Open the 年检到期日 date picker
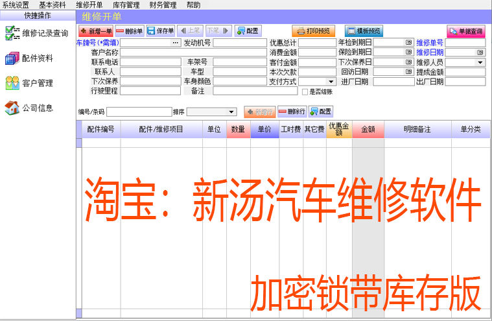This screenshot has width=492, height=321. (409, 43)
